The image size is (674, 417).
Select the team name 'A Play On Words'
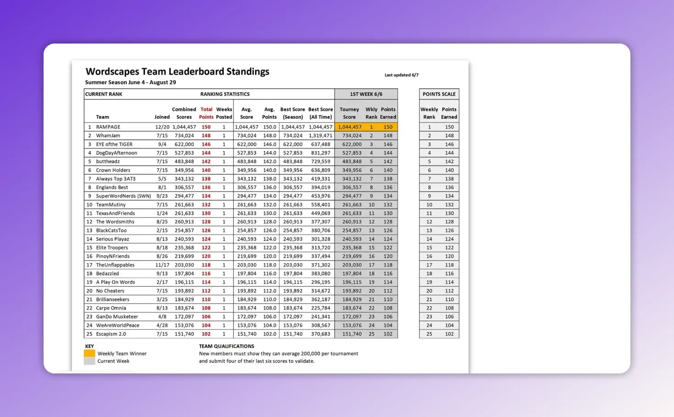point(116,282)
